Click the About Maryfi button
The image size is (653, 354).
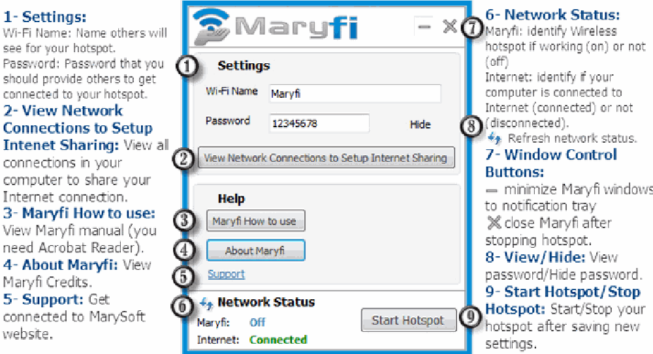[x=256, y=250]
